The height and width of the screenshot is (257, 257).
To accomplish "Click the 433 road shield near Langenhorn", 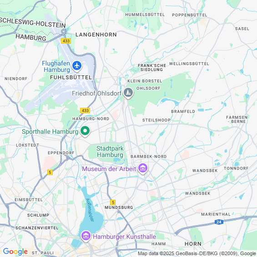I will (x=66, y=41).
